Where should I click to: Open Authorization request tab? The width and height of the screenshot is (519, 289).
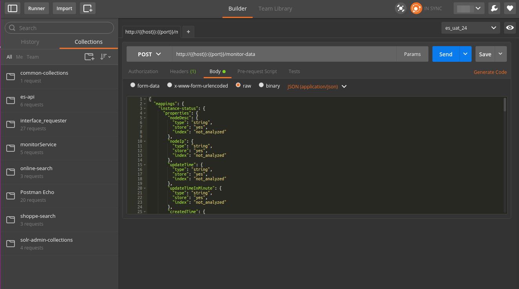tap(143, 72)
